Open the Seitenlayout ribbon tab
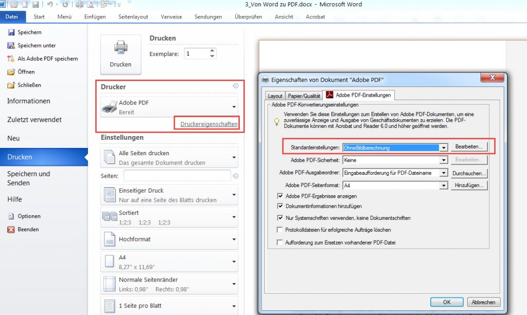The image size is (527, 315). click(x=133, y=17)
